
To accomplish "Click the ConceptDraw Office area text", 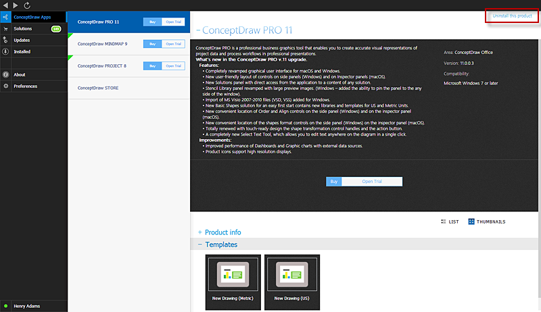I will click(474, 53).
